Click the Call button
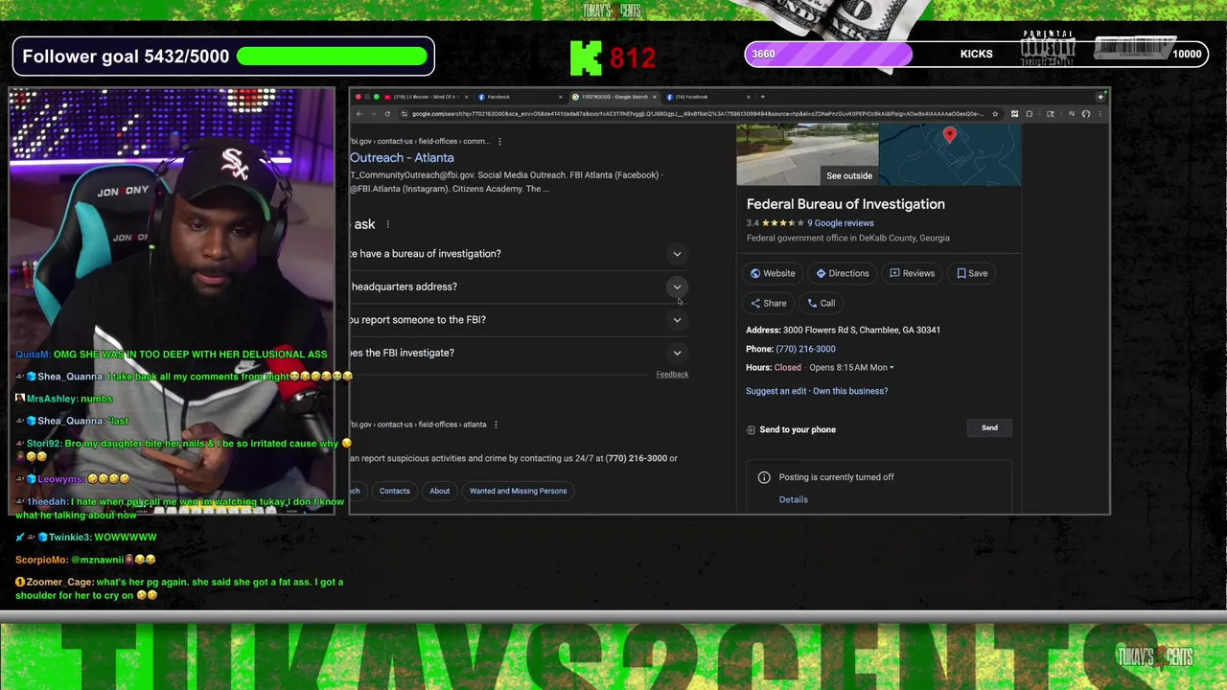The width and height of the screenshot is (1227, 690). pyautogui.click(x=822, y=303)
